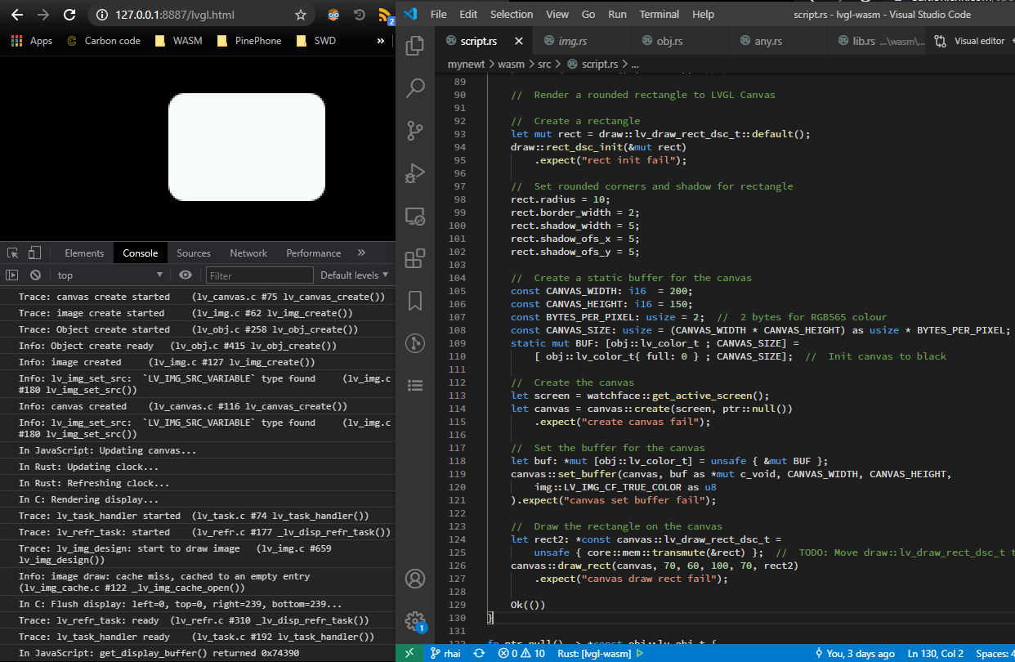Toggle the device toolbar in DevTools
Image resolution: width=1015 pixels, height=662 pixels.
[34, 253]
